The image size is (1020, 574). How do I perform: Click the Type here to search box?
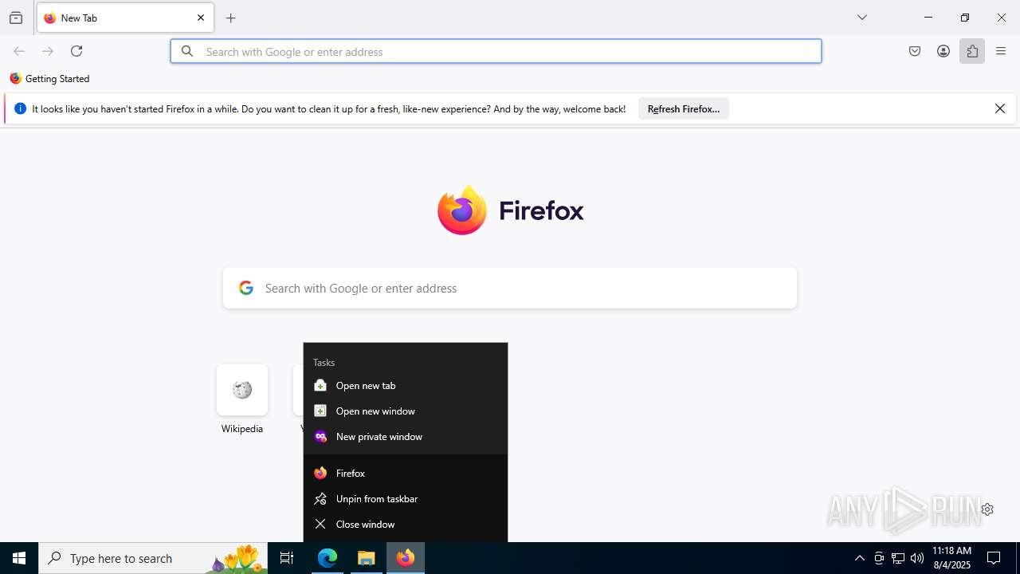(153, 558)
